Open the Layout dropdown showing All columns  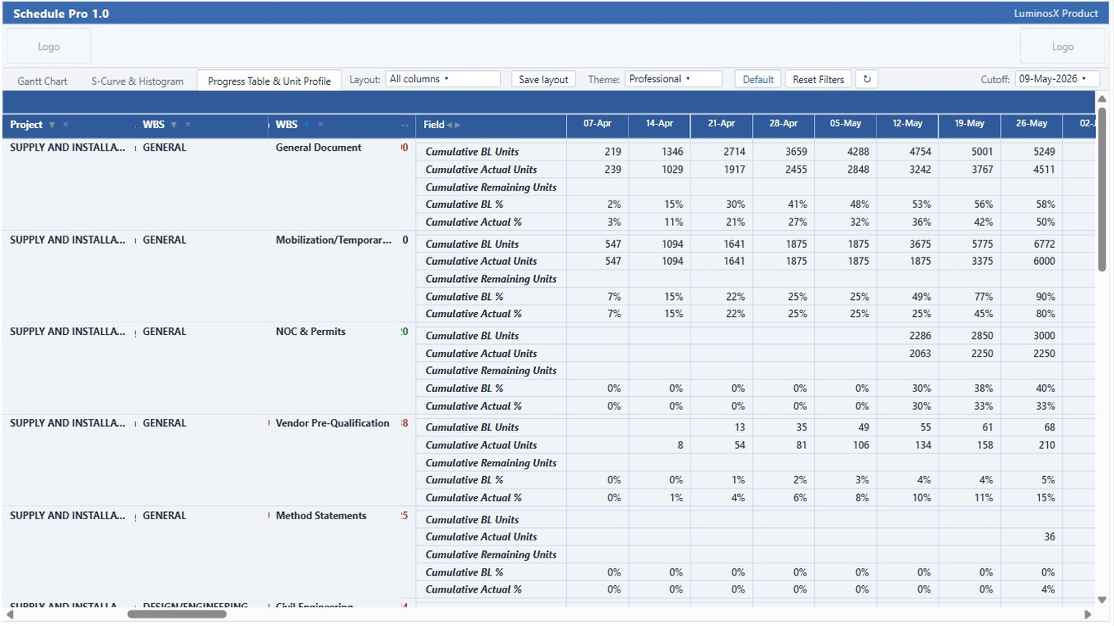click(x=443, y=79)
